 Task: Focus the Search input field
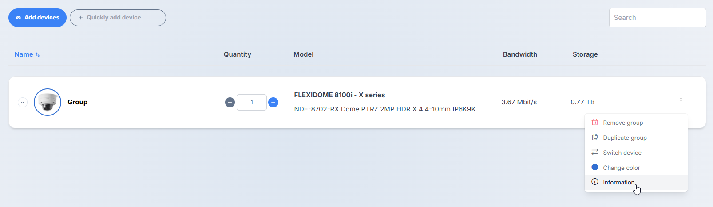click(657, 18)
